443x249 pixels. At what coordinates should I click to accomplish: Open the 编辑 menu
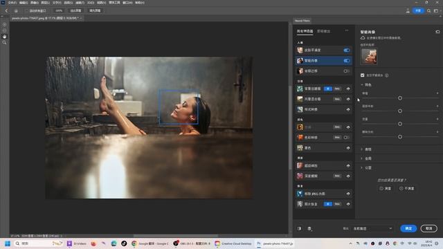point(24,3)
